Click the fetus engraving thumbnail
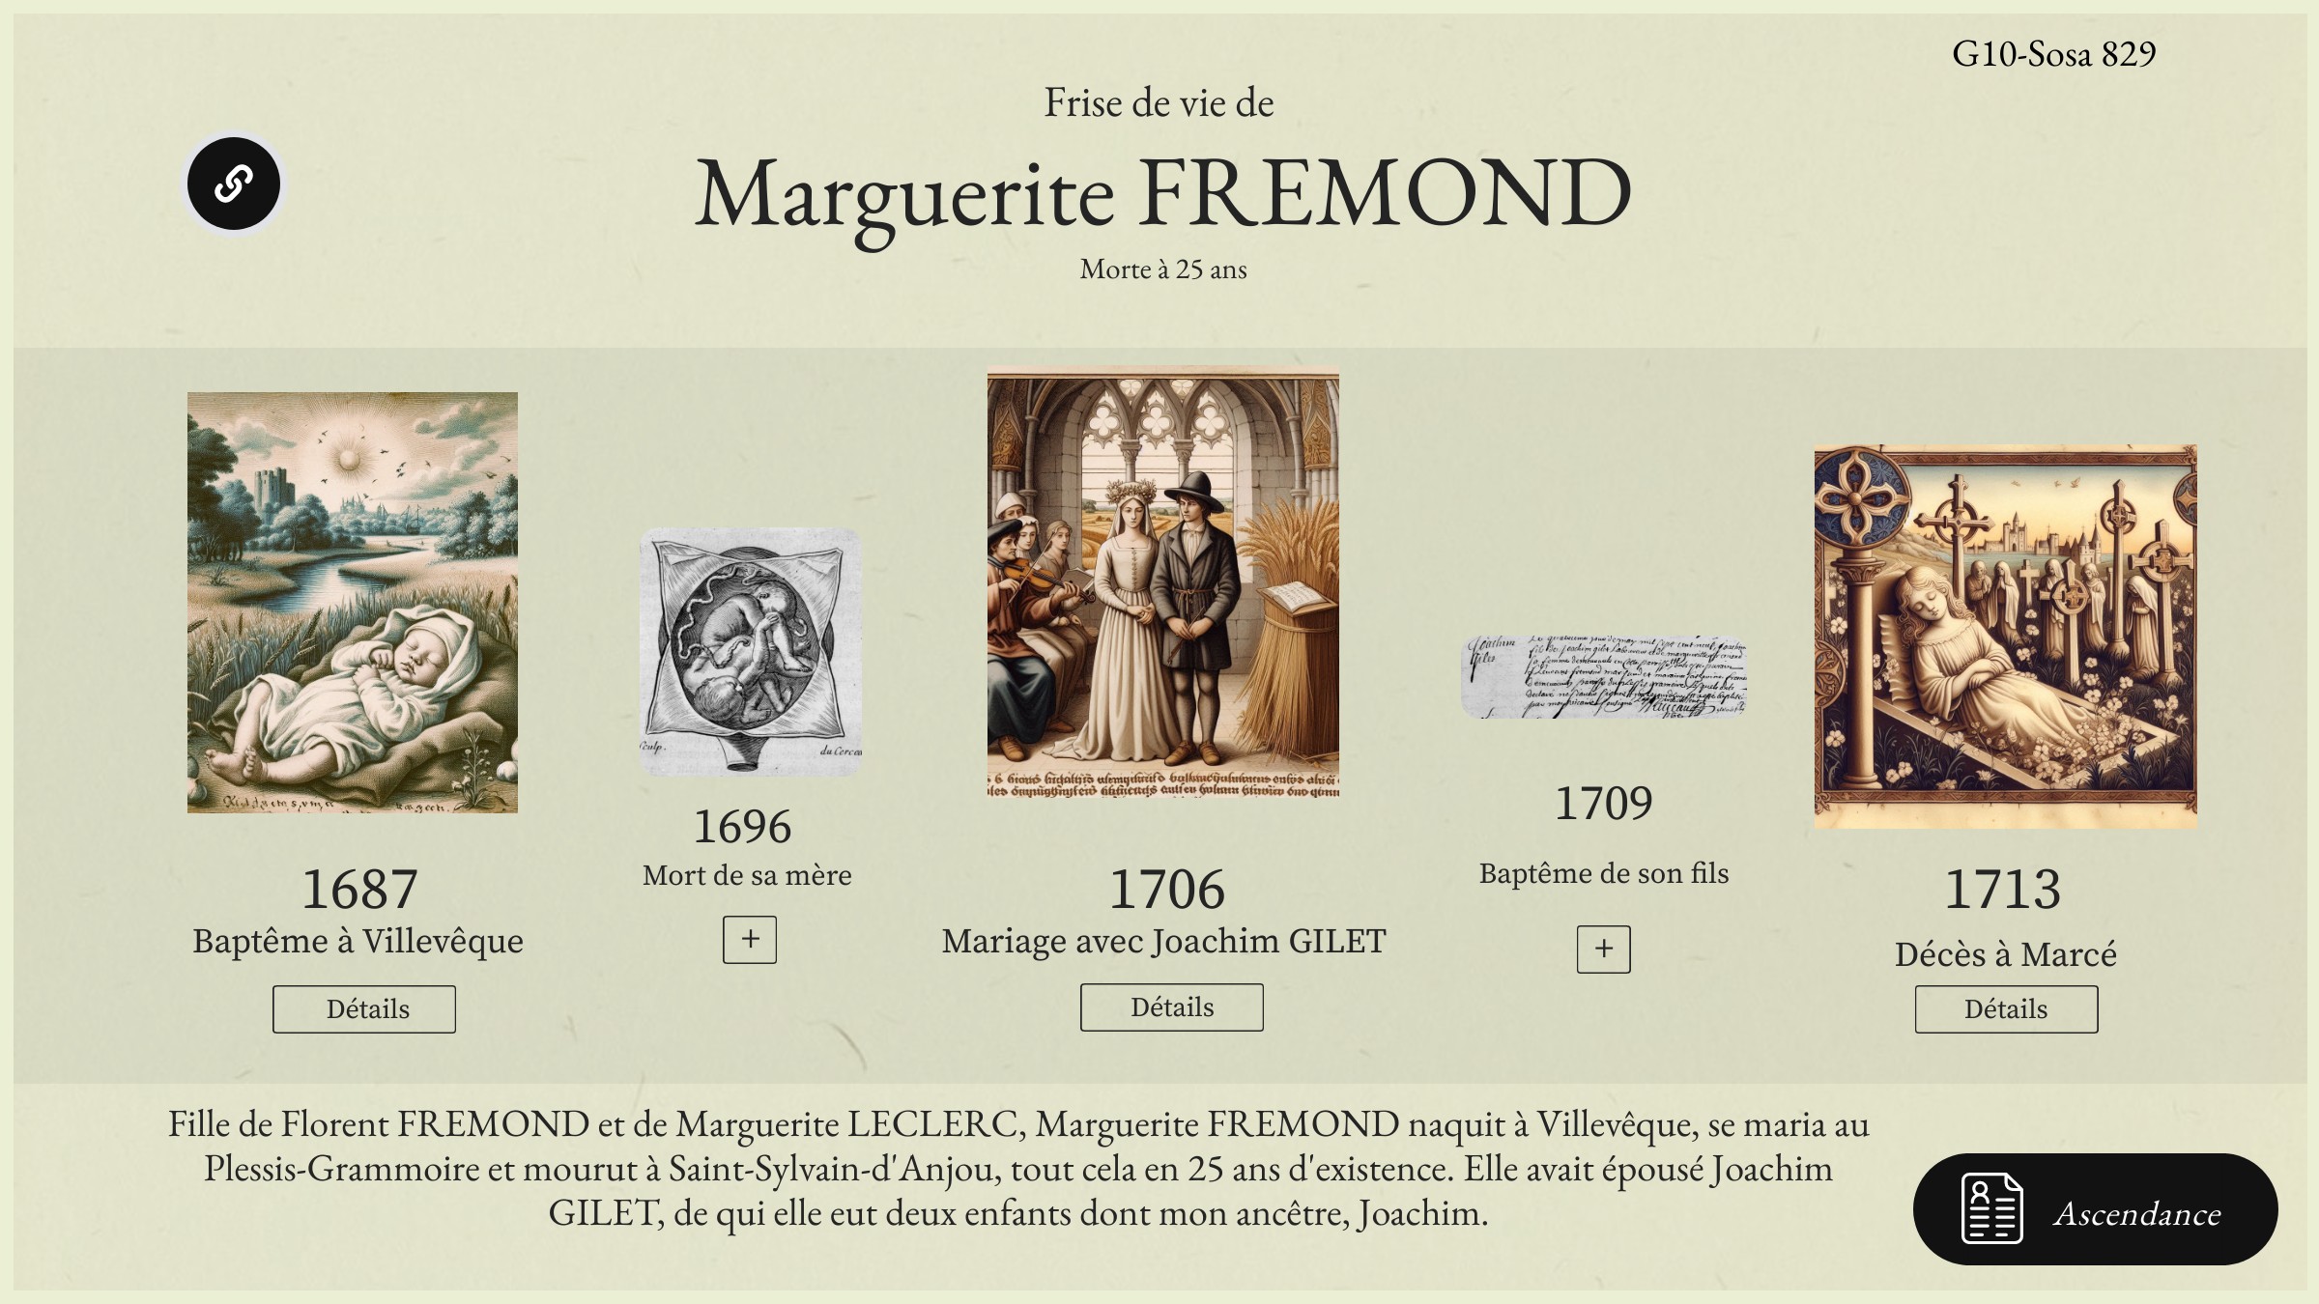The image size is (2319, 1304). tap(750, 652)
